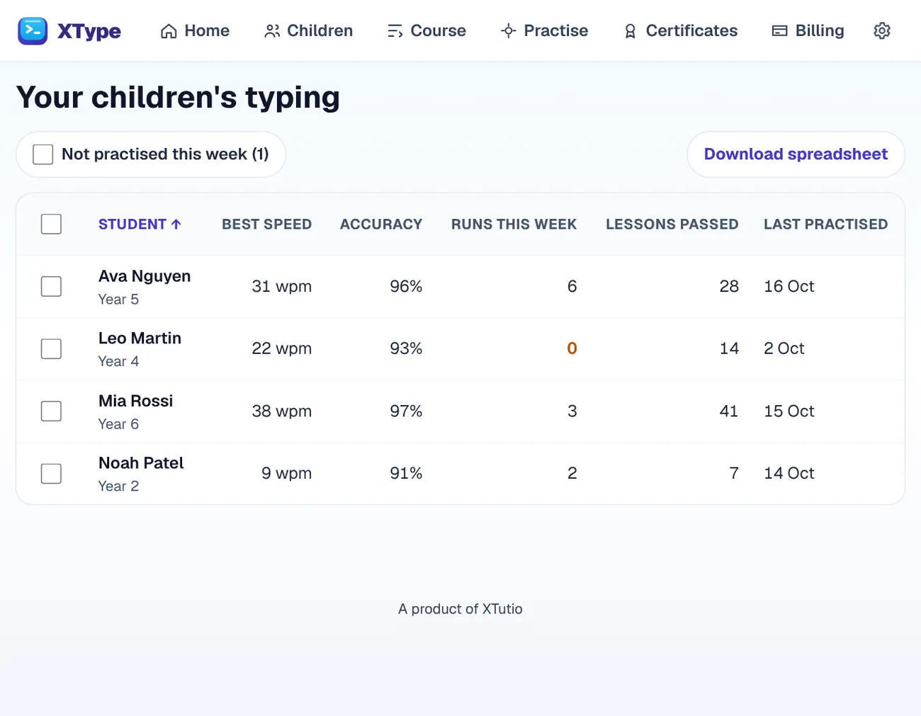Screen dimensions: 921x716
Task: Go to the Home page
Action: click(195, 30)
